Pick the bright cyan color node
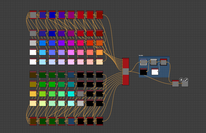Image resolution: width=206 pixels, height=133 pixels. [x=71, y=93]
